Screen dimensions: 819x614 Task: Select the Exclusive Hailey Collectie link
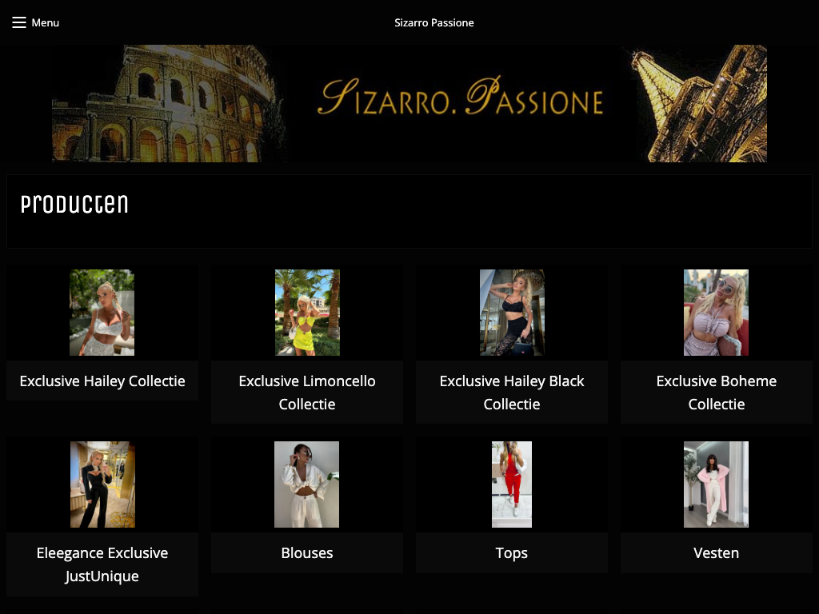point(102,381)
